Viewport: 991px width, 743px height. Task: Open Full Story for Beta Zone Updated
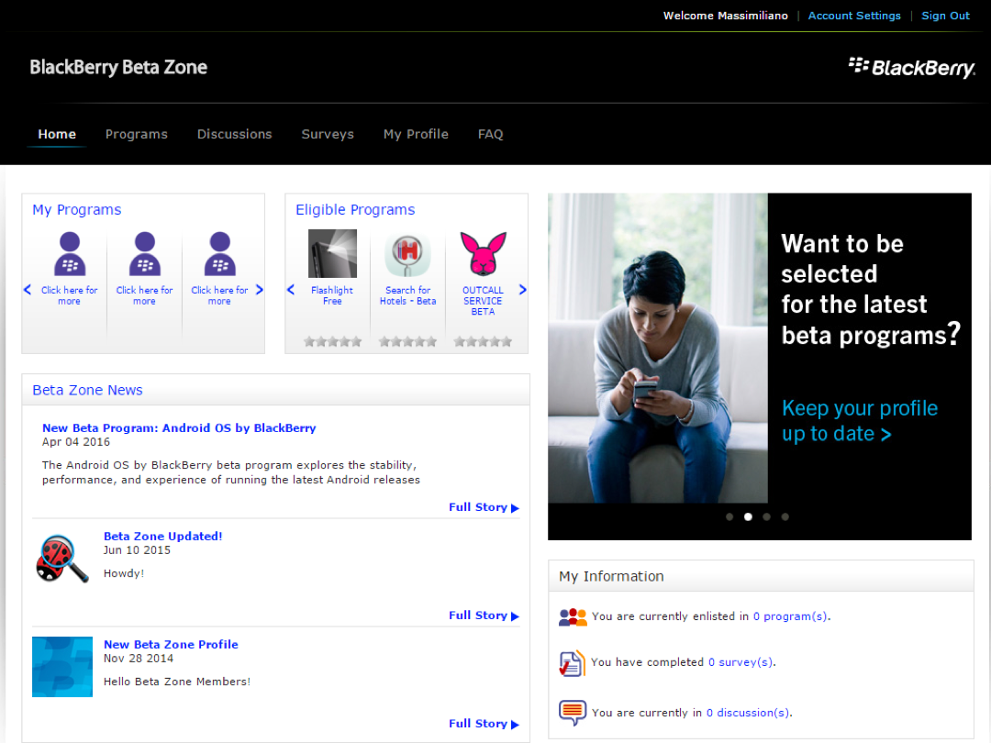[x=484, y=615]
